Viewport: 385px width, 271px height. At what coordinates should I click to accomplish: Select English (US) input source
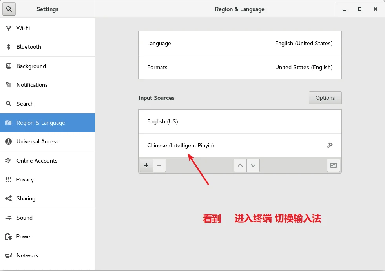pyautogui.click(x=240, y=121)
